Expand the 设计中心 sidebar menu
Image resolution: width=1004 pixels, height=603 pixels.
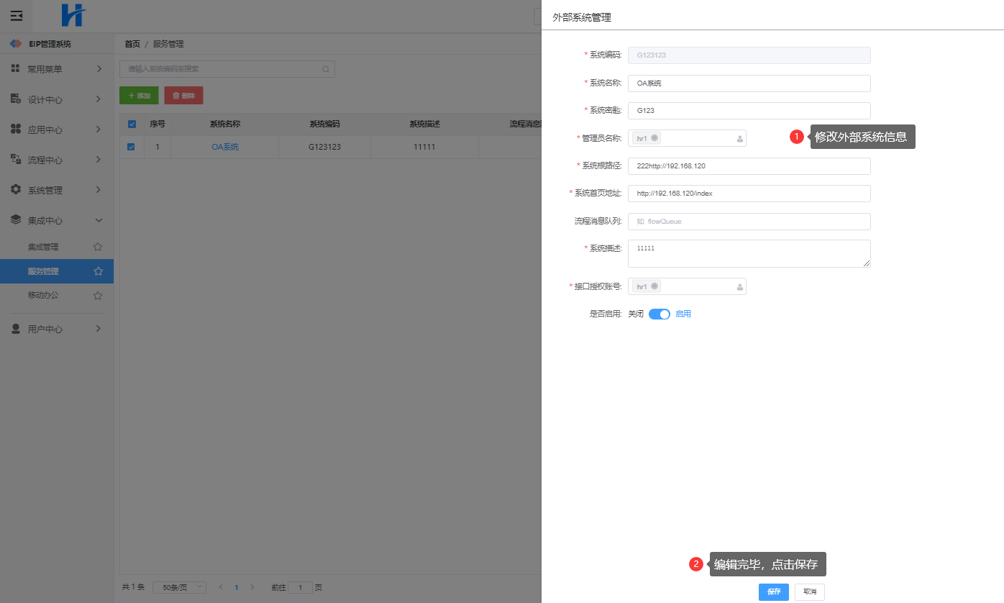[56, 99]
